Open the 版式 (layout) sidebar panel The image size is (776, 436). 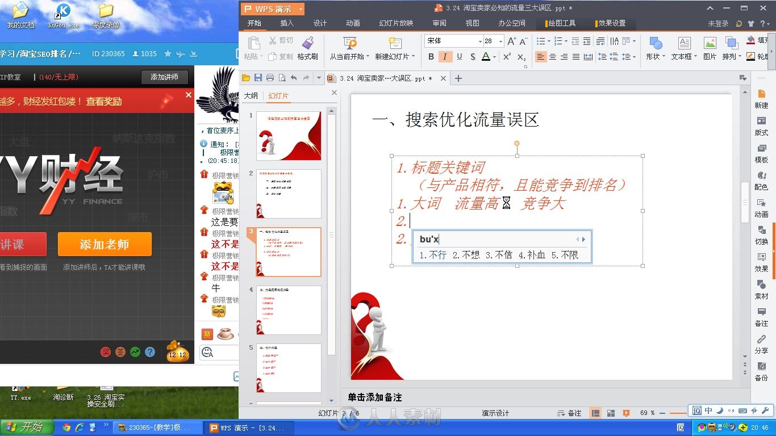[x=761, y=126]
